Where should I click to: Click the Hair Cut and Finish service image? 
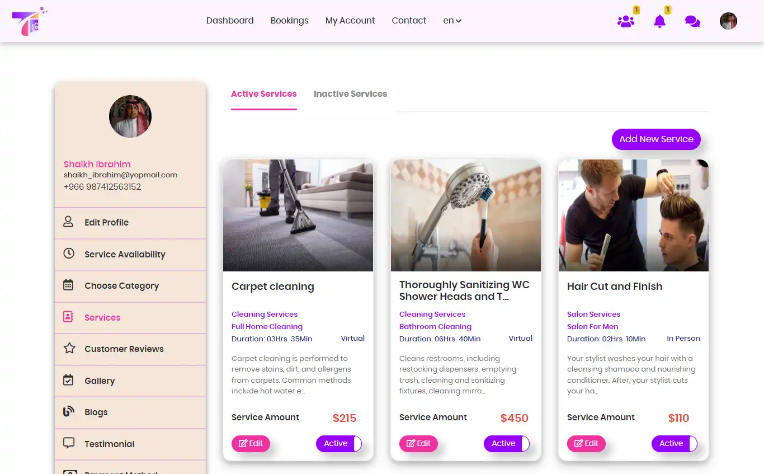633,215
